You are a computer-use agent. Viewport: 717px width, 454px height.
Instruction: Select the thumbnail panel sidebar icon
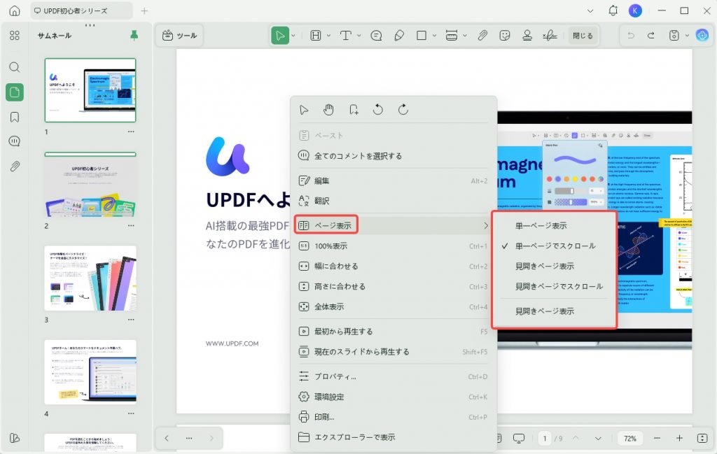(x=15, y=92)
